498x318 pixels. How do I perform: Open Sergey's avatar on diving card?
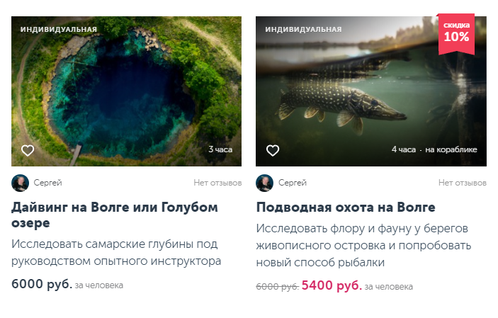tap(20, 183)
